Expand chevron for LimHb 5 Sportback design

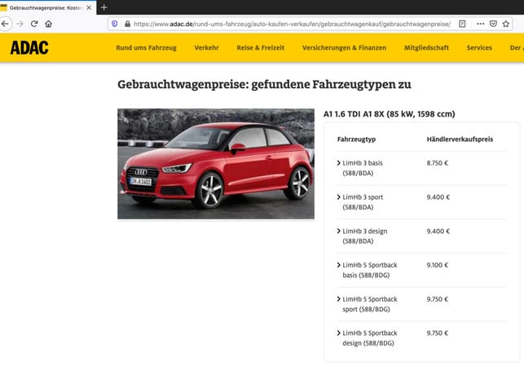coord(339,333)
